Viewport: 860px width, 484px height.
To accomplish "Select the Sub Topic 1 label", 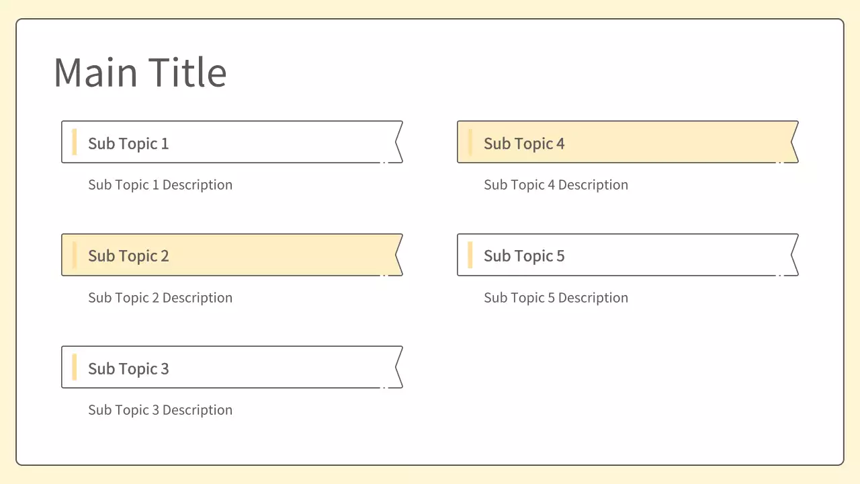I will (x=128, y=143).
